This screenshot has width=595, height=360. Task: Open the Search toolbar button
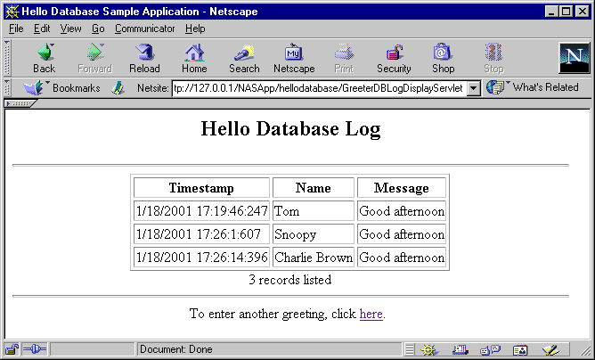pos(244,58)
